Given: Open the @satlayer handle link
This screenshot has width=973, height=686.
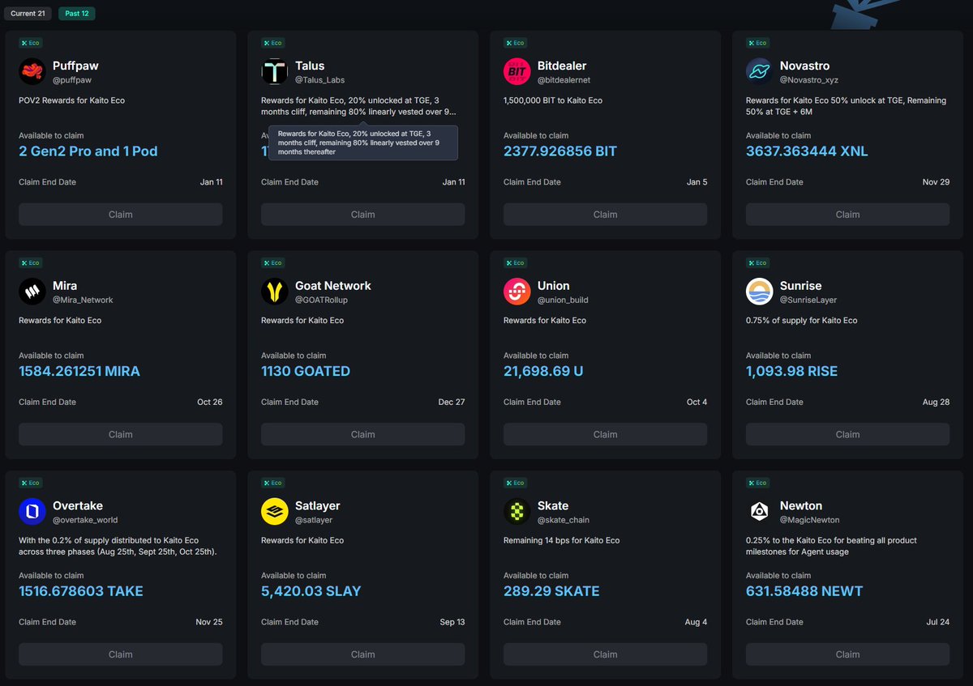Looking at the screenshot, I should tap(314, 520).
